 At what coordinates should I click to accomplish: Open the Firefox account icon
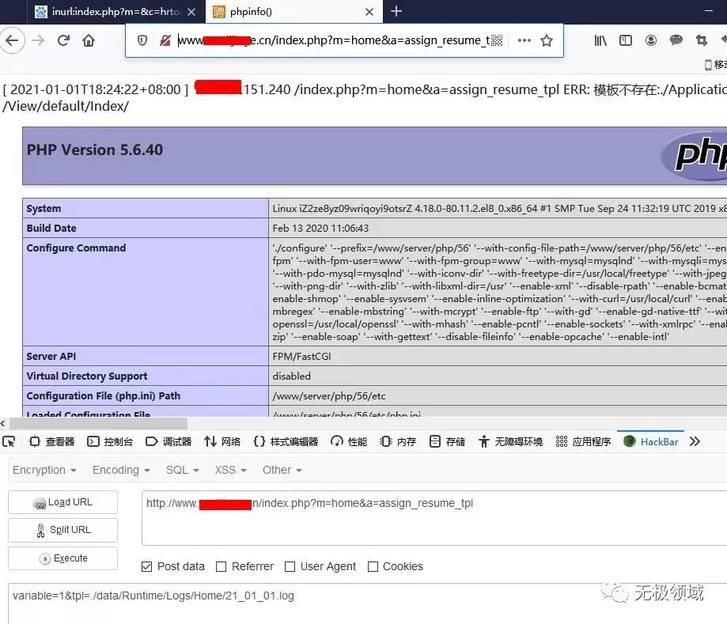(651, 41)
